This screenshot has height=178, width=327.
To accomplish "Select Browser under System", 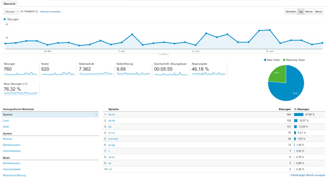I will click(x=8, y=138).
